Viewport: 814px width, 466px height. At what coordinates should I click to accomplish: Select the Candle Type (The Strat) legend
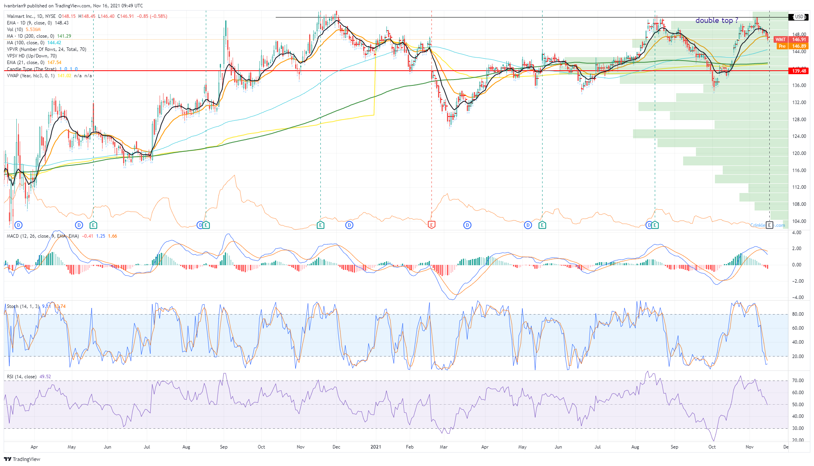click(x=42, y=69)
